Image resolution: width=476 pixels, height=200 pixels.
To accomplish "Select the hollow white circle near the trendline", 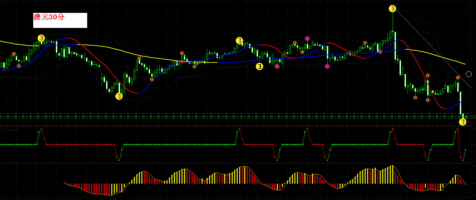I will pos(469,74).
